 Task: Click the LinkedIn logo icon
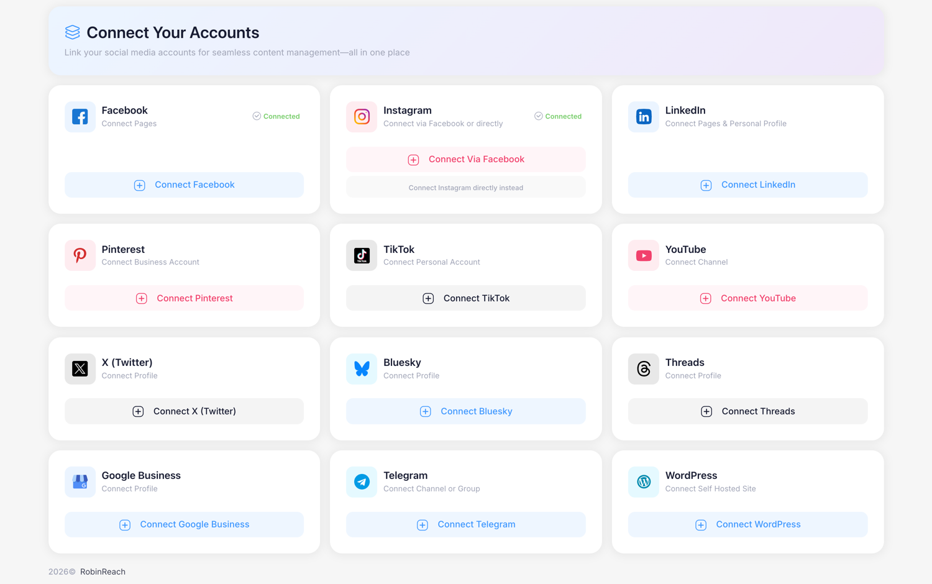coord(644,117)
